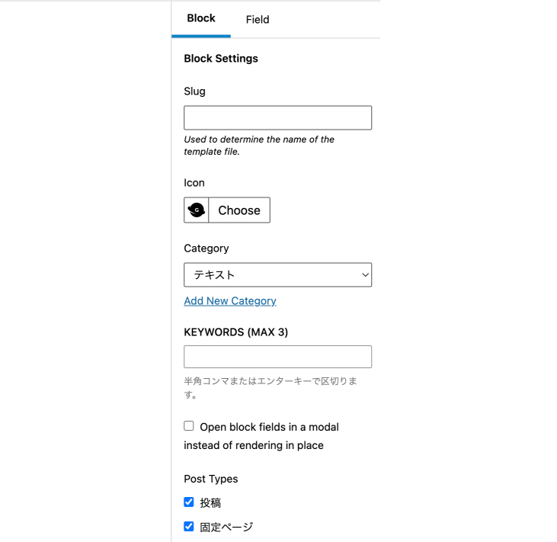Click the Slug text input field

[277, 118]
